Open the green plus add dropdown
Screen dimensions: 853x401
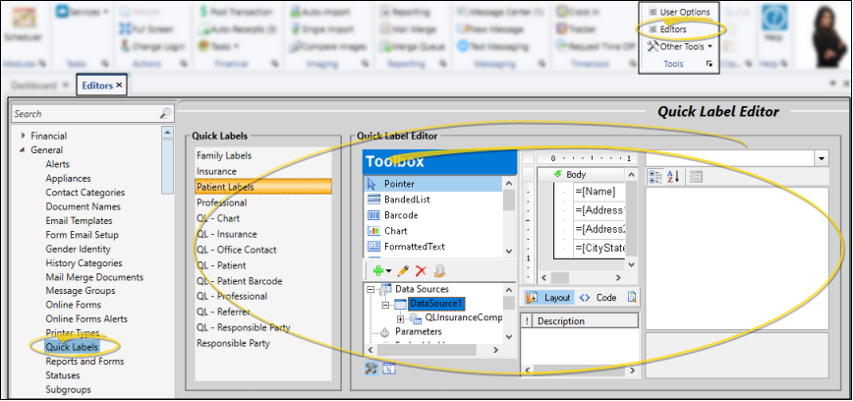[380, 270]
